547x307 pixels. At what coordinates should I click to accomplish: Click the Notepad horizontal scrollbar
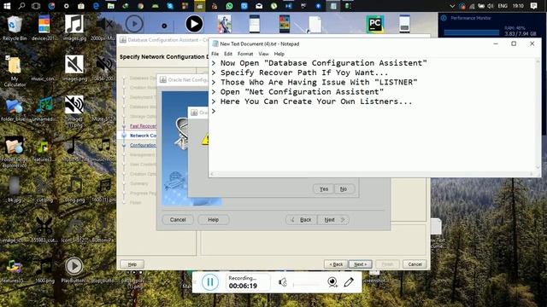pyautogui.click(x=372, y=174)
